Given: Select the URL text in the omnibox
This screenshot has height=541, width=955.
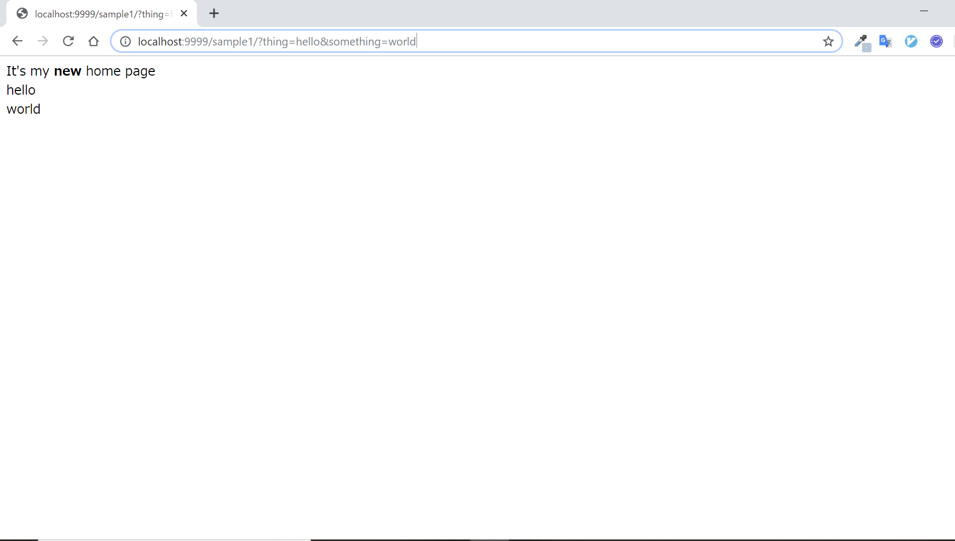Looking at the screenshot, I should point(276,41).
